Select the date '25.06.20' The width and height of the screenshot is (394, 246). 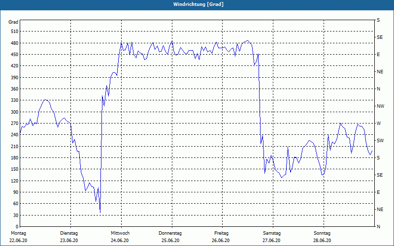(170, 241)
